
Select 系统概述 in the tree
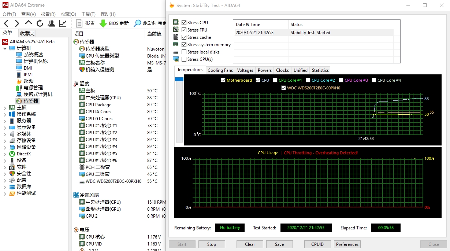(30, 55)
